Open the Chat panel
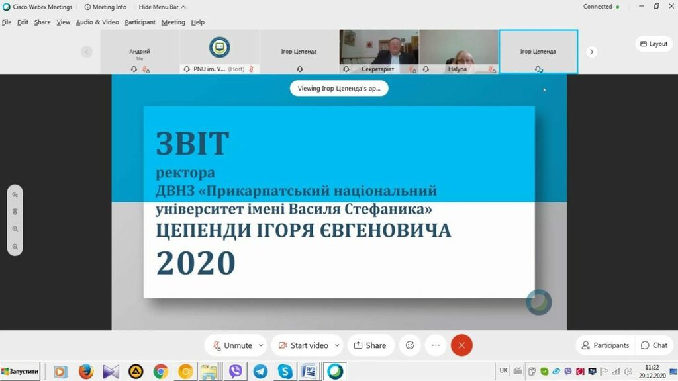 (654, 345)
